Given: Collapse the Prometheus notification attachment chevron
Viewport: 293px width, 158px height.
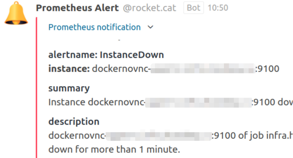Looking at the screenshot, I should [150, 27].
